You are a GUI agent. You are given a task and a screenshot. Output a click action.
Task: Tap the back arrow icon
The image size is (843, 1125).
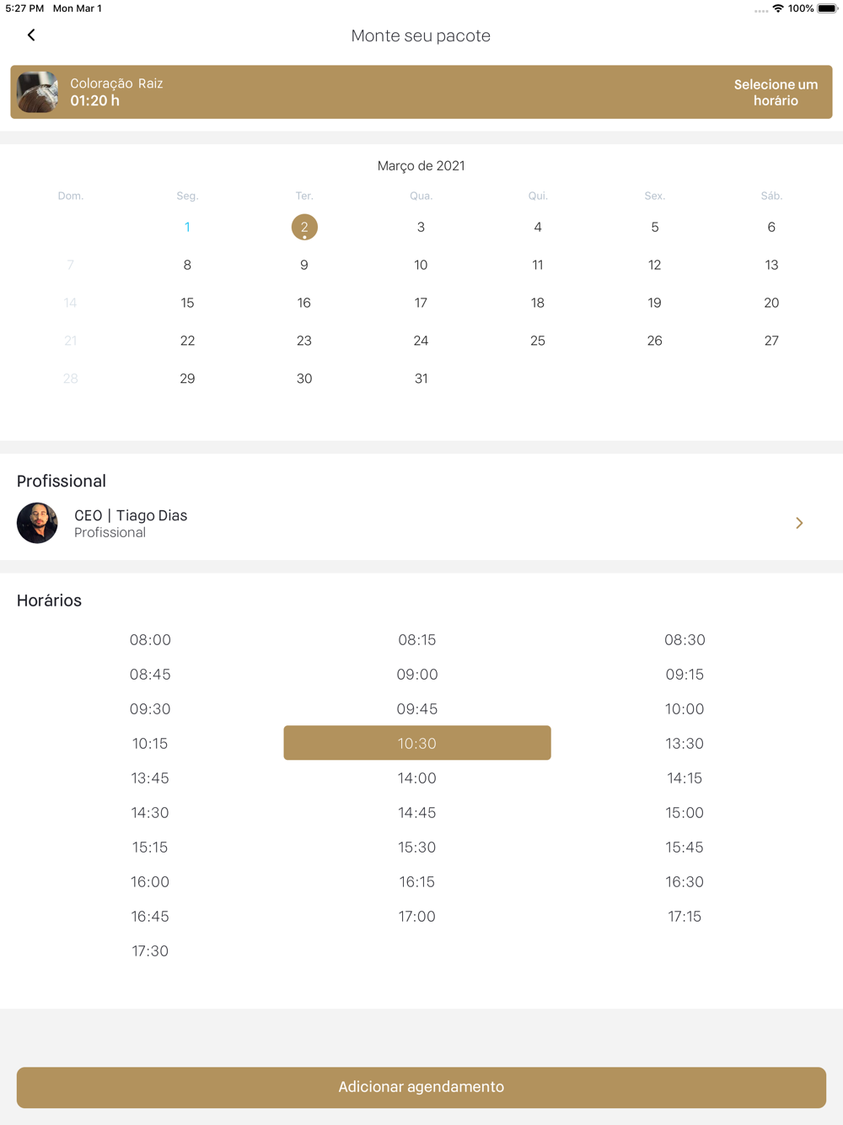(x=31, y=35)
